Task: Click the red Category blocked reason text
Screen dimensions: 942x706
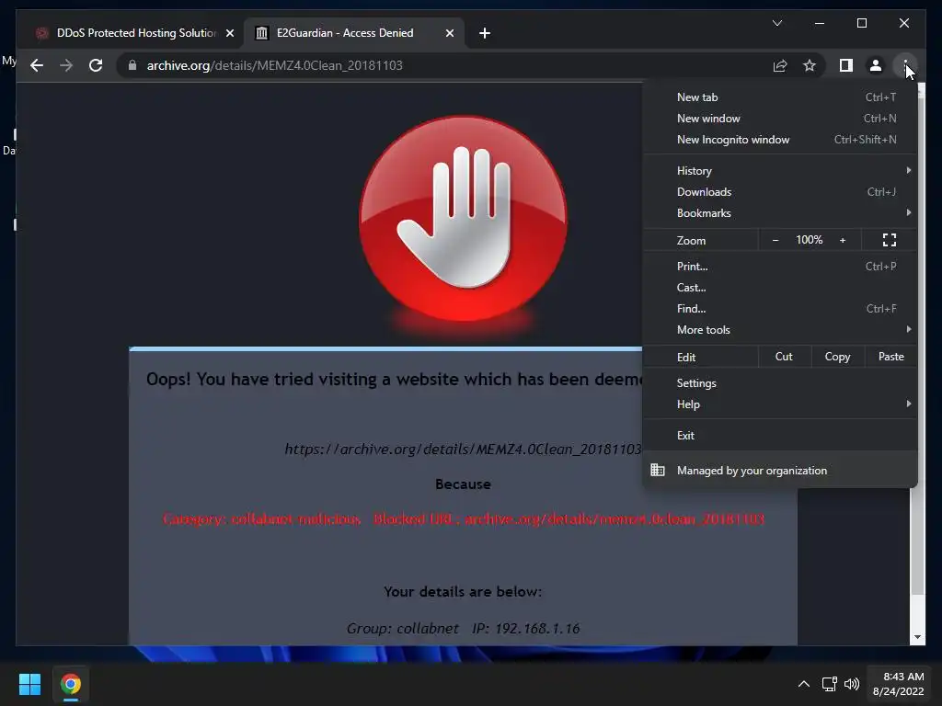Action: pos(464,518)
